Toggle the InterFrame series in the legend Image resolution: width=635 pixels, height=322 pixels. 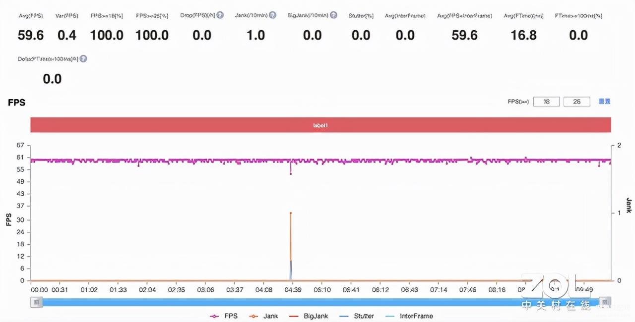pyautogui.click(x=408, y=316)
